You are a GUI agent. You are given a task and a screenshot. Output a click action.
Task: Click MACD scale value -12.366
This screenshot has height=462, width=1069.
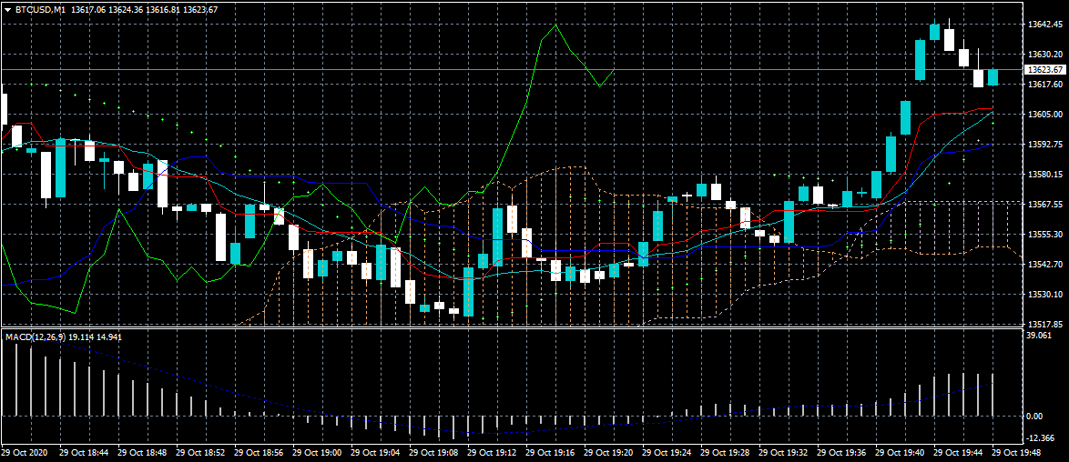1041,438
